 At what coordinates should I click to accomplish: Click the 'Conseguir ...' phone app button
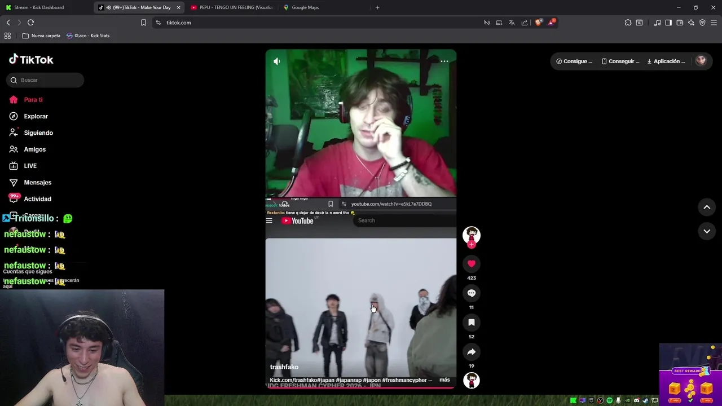pos(620,61)
